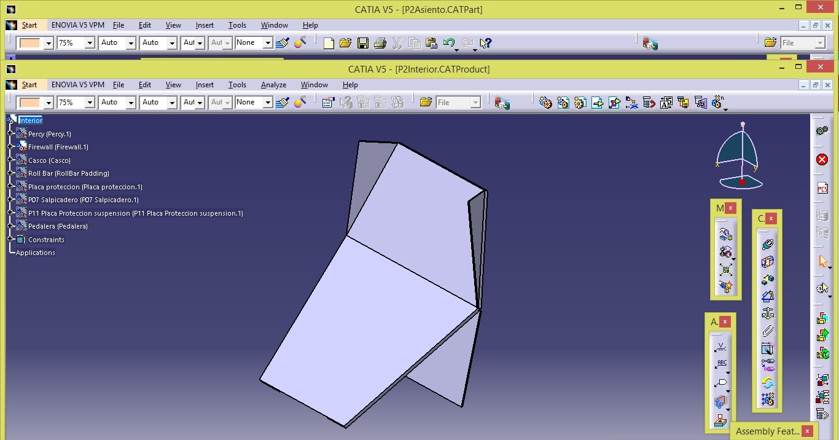Expand the Constraints node in the tree
This screenshot has width=839, height=440.
pyautogui.click(x=10, y=240)
